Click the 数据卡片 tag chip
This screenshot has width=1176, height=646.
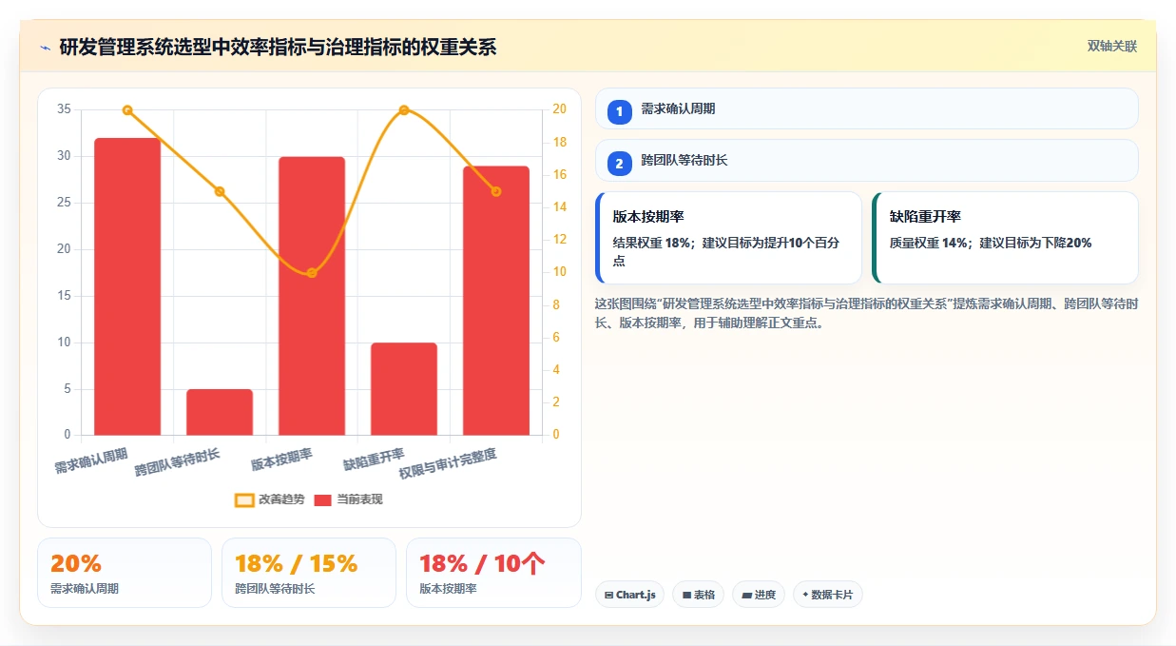point(828,595)
